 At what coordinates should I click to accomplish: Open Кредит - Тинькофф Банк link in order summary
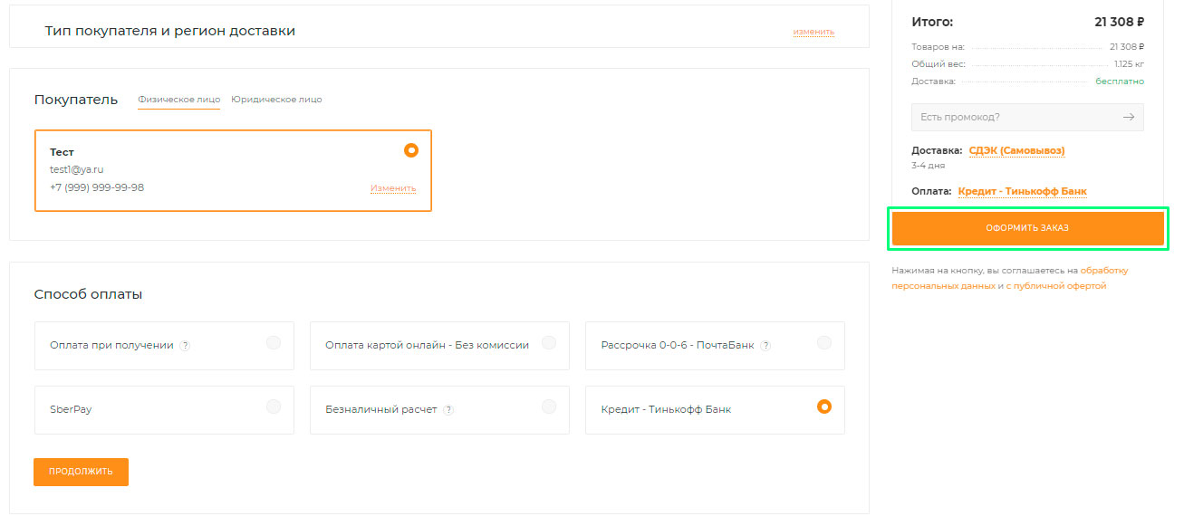(x=1022, y=192)
